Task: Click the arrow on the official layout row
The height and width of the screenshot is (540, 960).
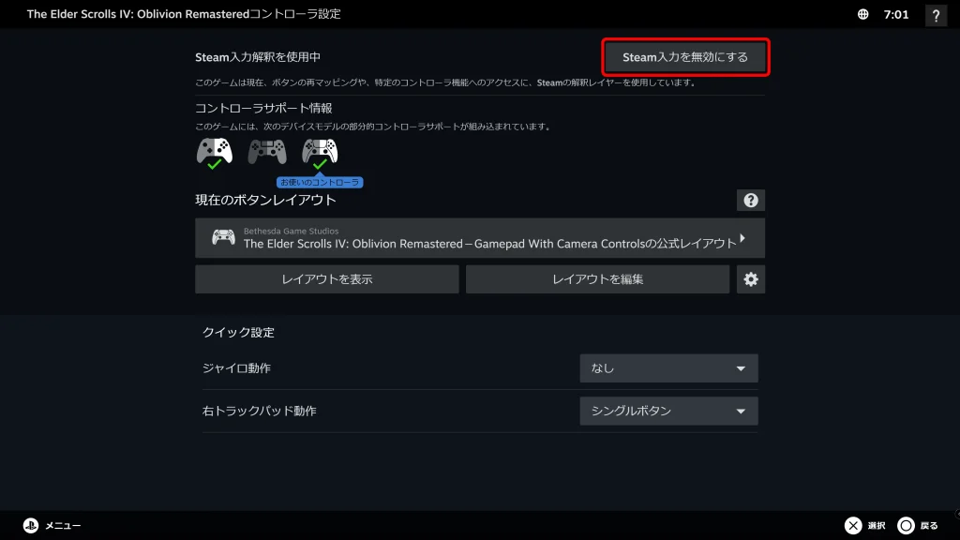Action: pos(742,238)
